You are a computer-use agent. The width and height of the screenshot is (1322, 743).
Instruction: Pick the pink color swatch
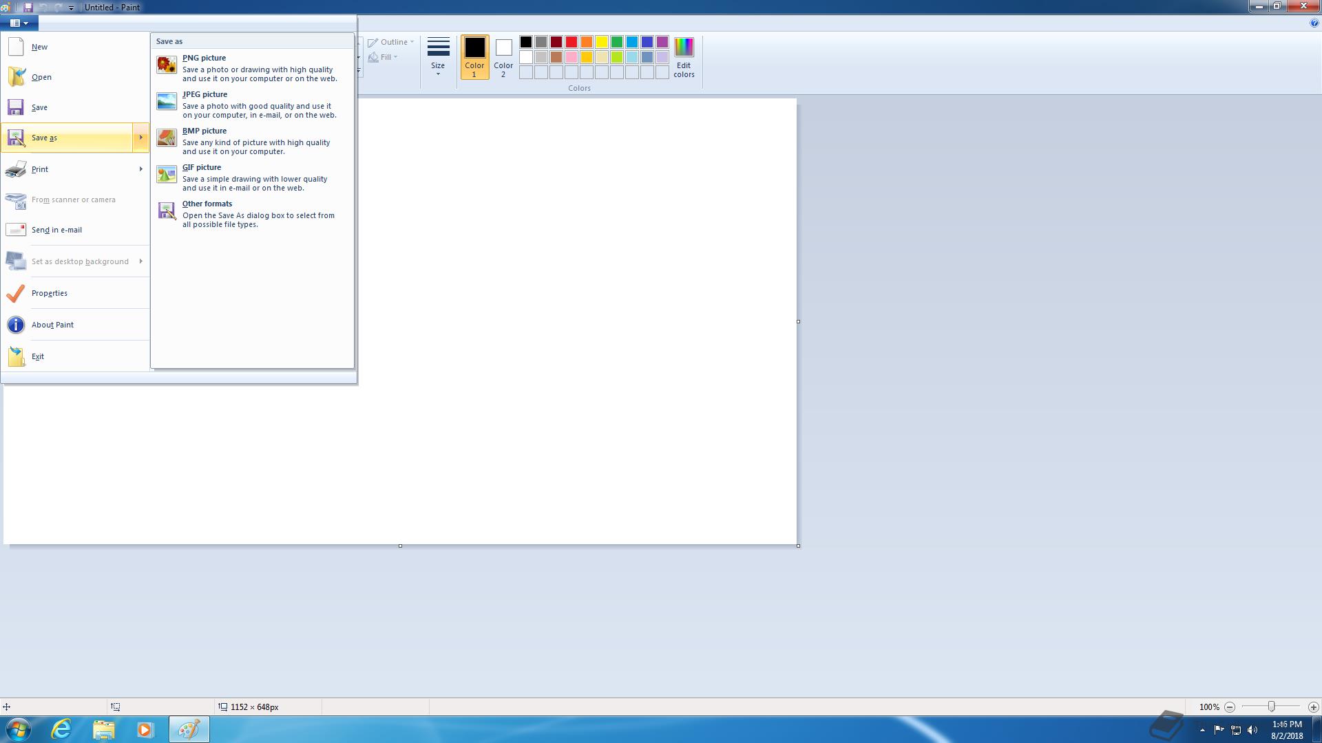571,57
